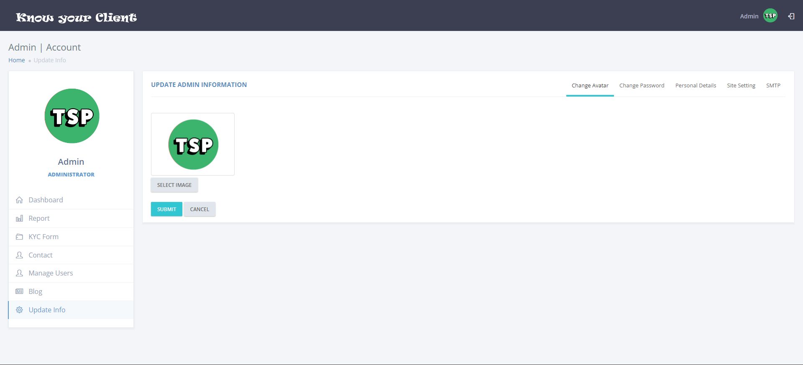Viewport: 803px width, 365px height.
Task: Click the KYC Form folder icon
Action: (19, 237)
